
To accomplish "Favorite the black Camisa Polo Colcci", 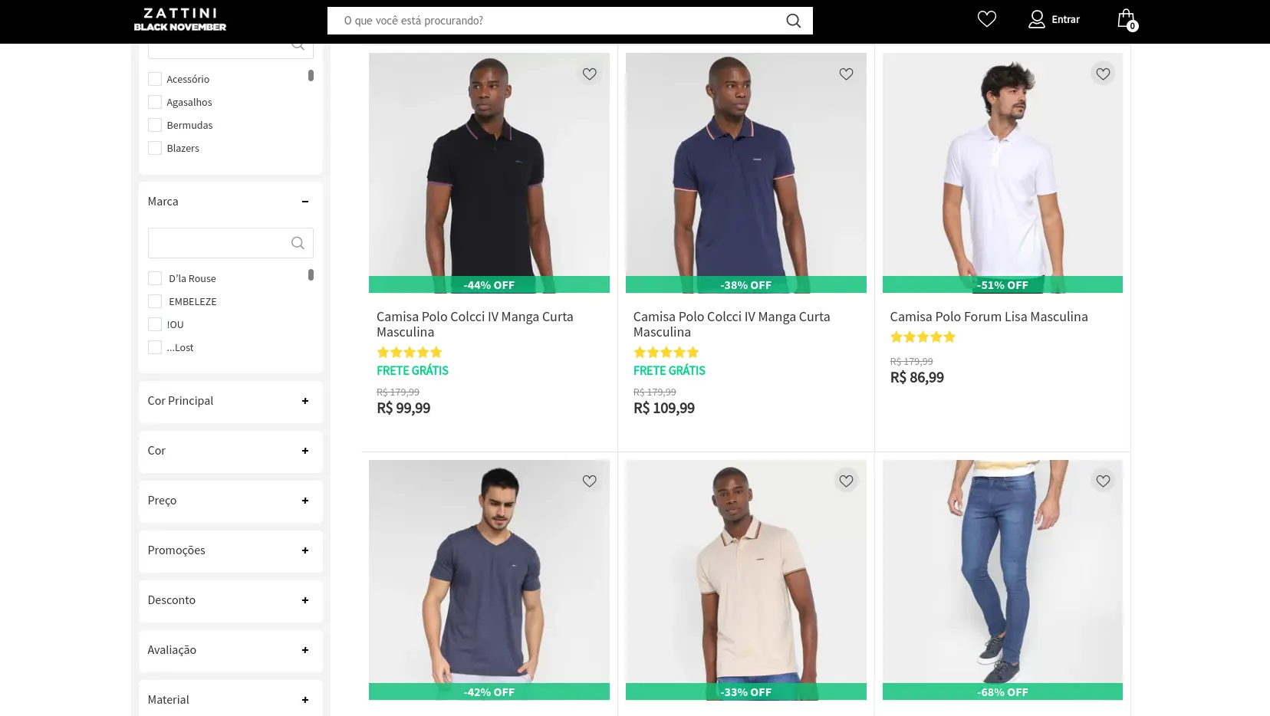I will (589, 74).
